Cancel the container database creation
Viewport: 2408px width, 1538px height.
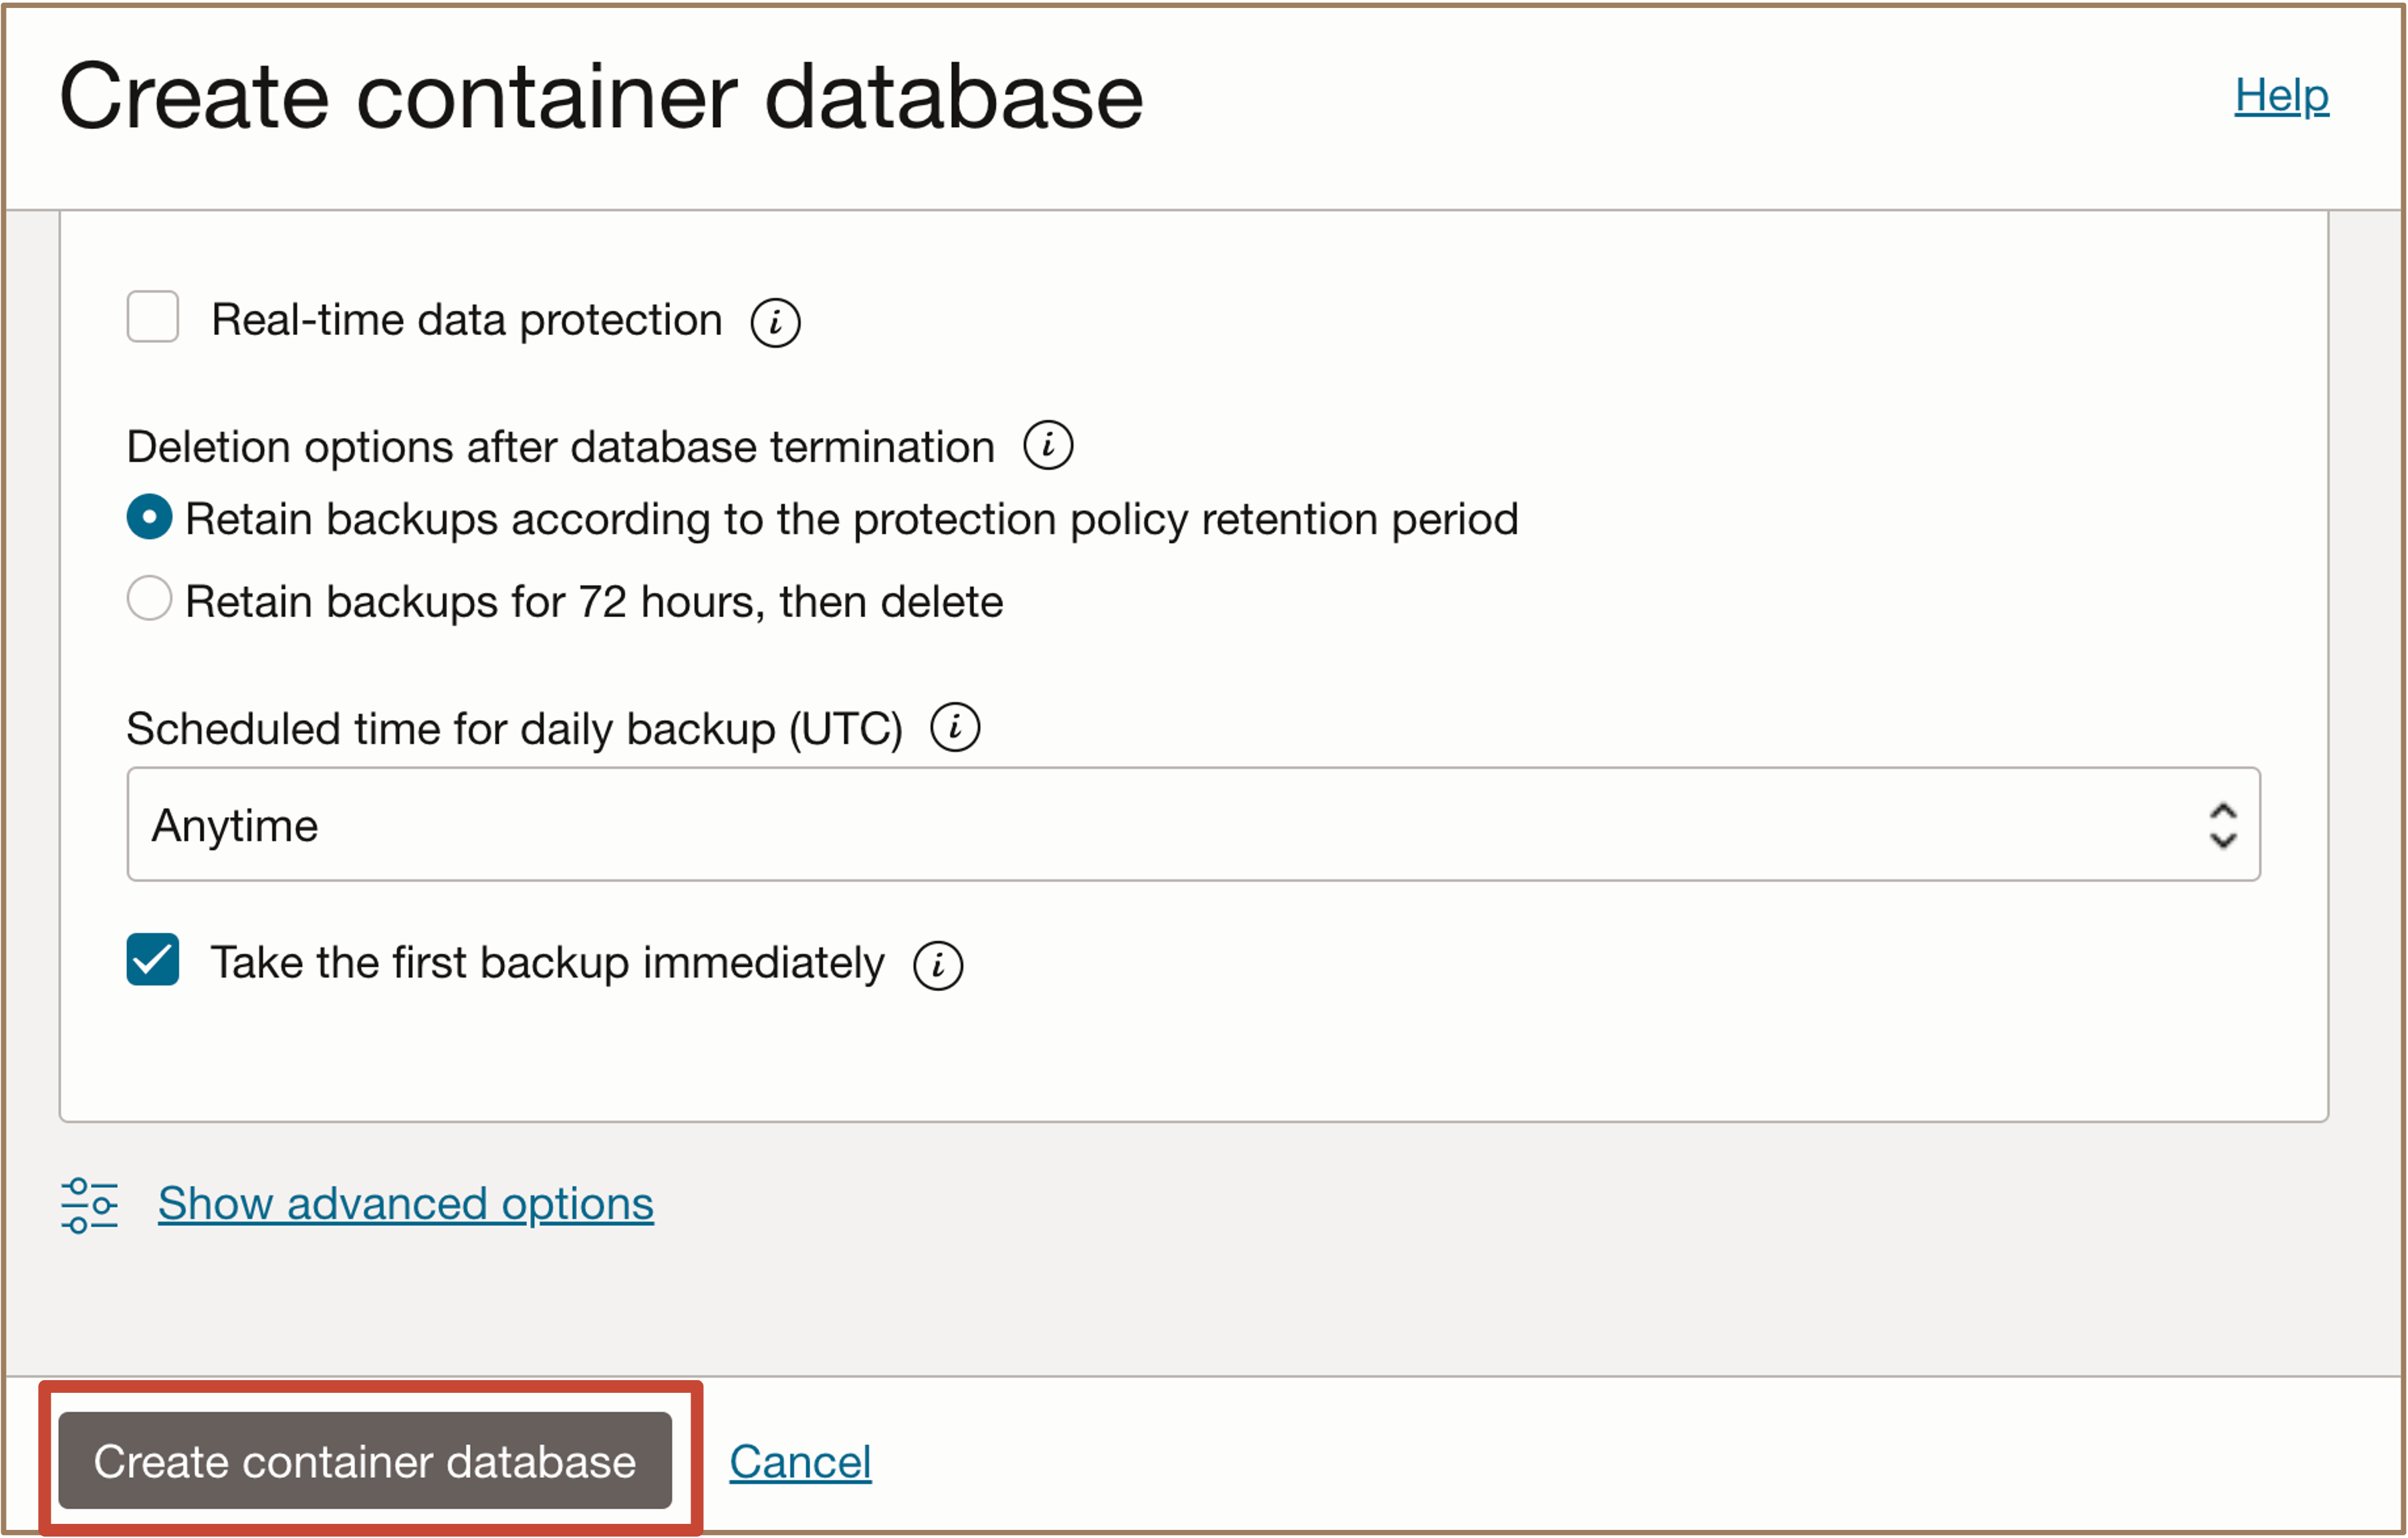tap(800, 1462)
